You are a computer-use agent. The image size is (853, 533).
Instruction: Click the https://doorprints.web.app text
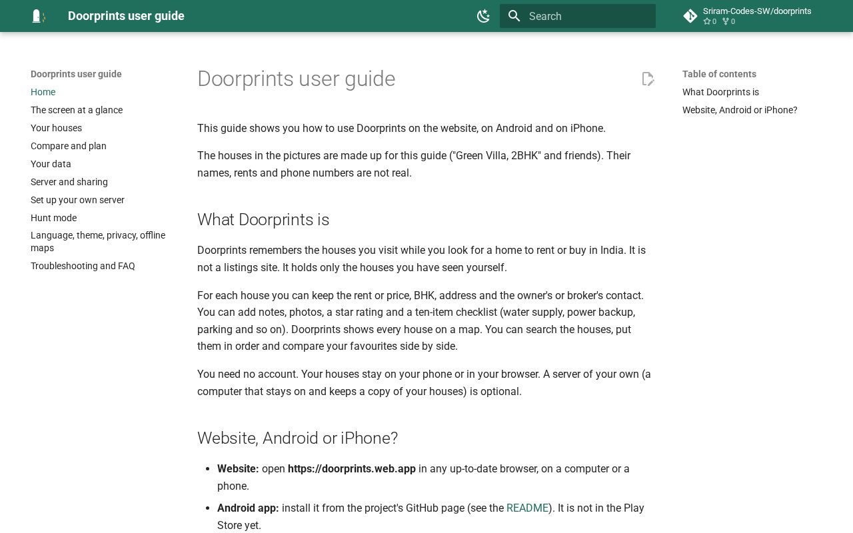(x=352, y=468)
